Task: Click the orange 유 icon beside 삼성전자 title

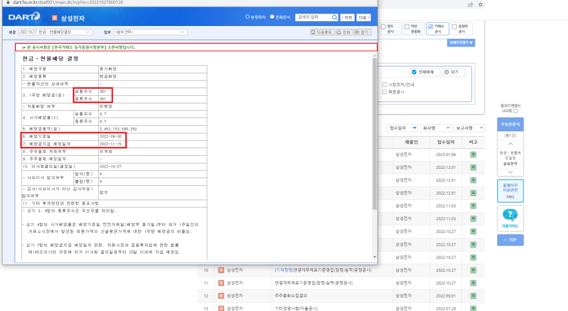Action: [x=55, y=18]
